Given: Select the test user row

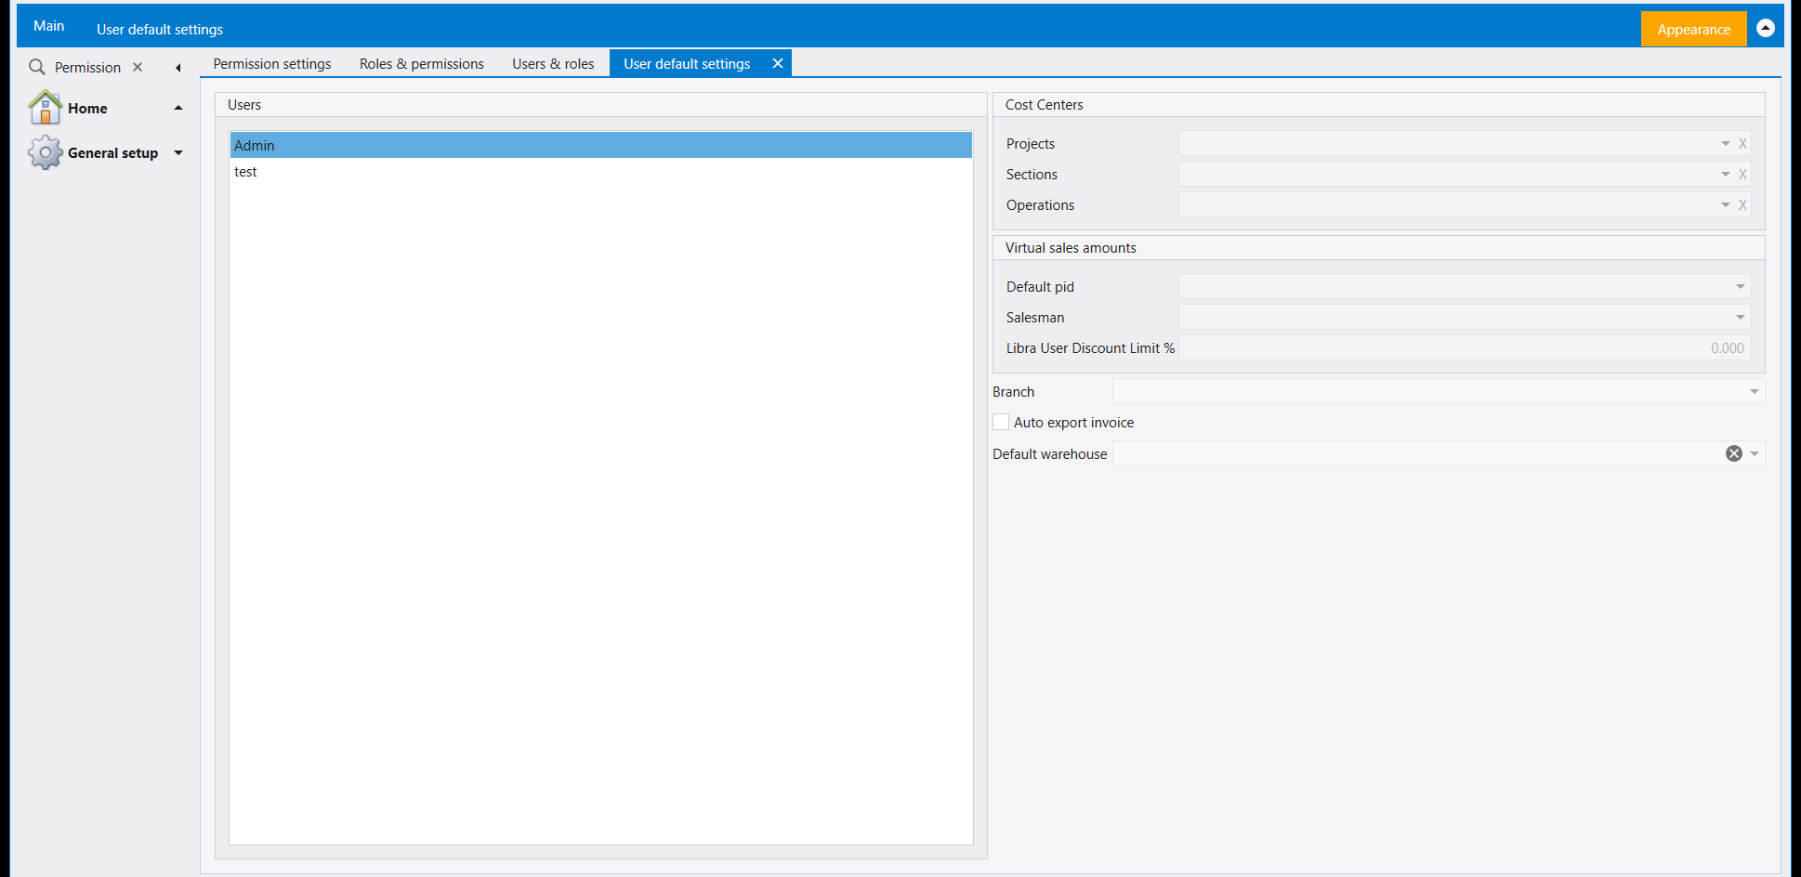Looking at the screenshot, I should coord(601,172).
